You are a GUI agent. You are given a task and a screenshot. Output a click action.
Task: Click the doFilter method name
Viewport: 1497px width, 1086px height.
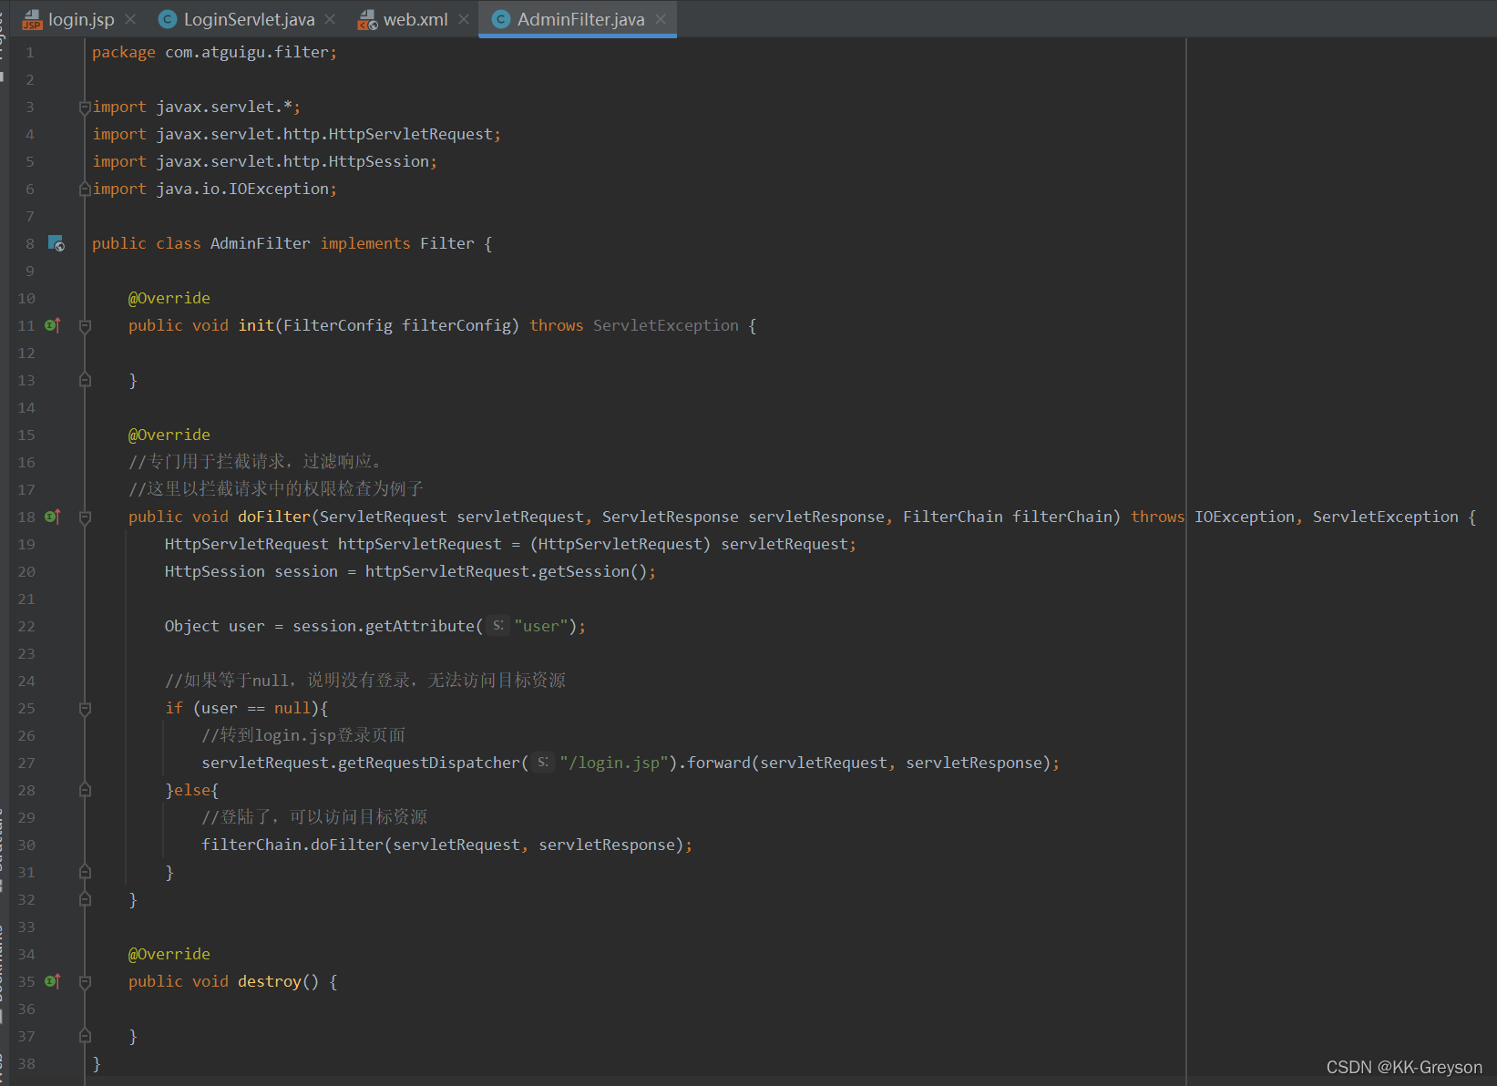point(274,517)
